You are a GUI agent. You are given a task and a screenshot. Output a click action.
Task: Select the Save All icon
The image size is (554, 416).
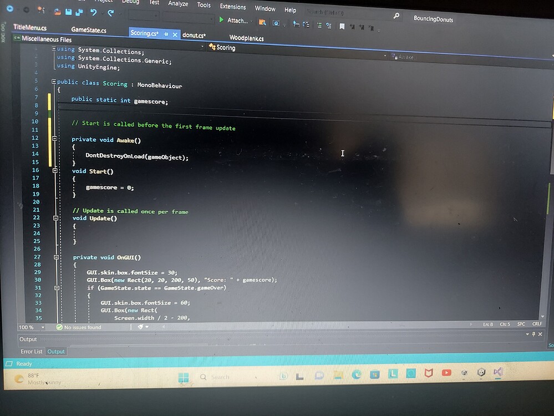[80, 12]
